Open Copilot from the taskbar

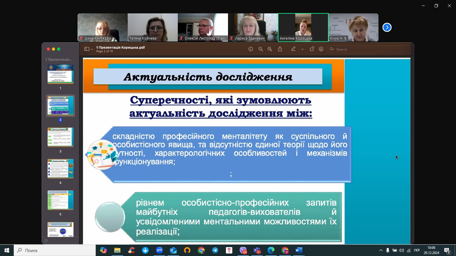point(103,250)
